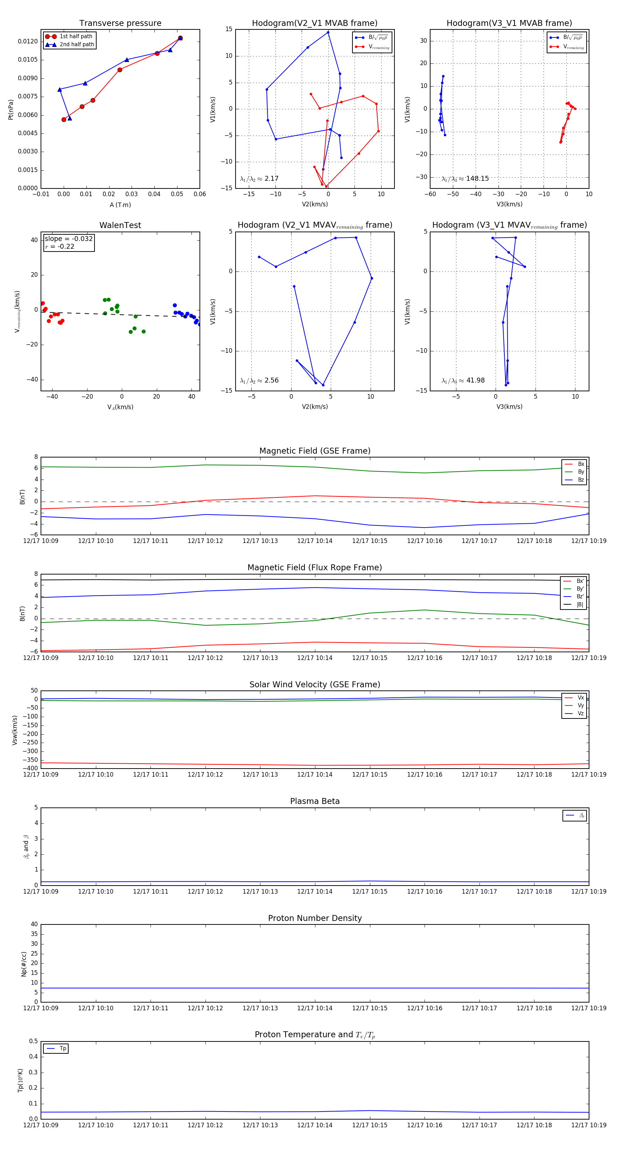Click the eigenvalue ratio annotation reading 41.98
The height and width of the screenshot is (1156, 630).
tap(463, 380)
